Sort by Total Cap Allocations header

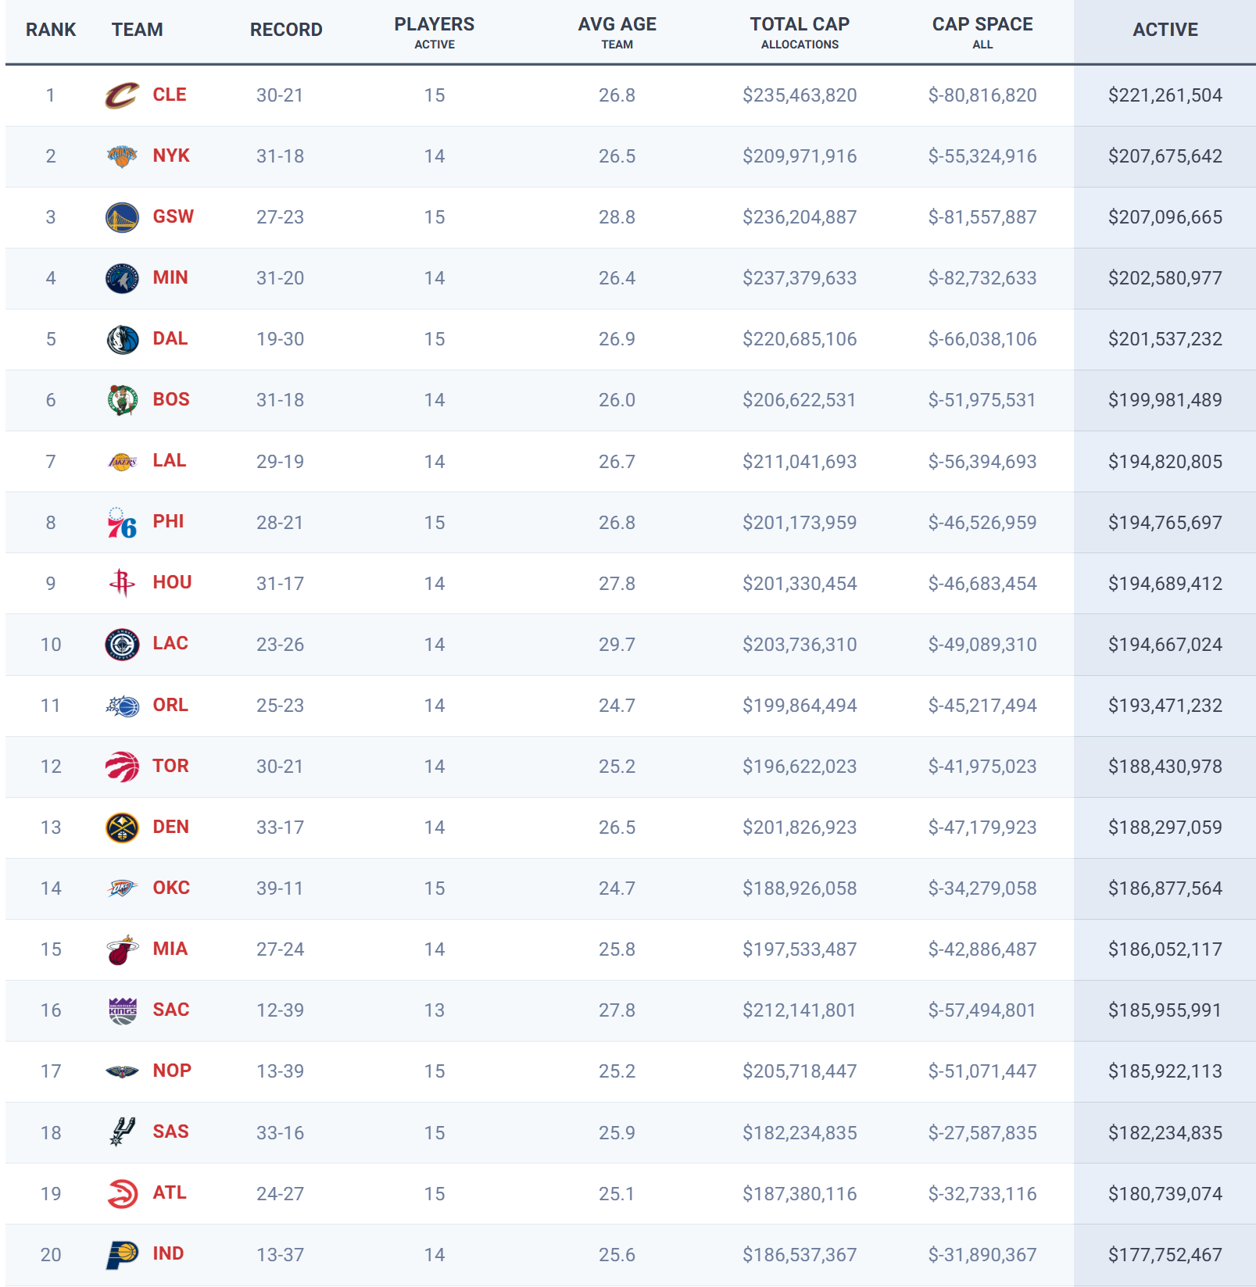800,32
